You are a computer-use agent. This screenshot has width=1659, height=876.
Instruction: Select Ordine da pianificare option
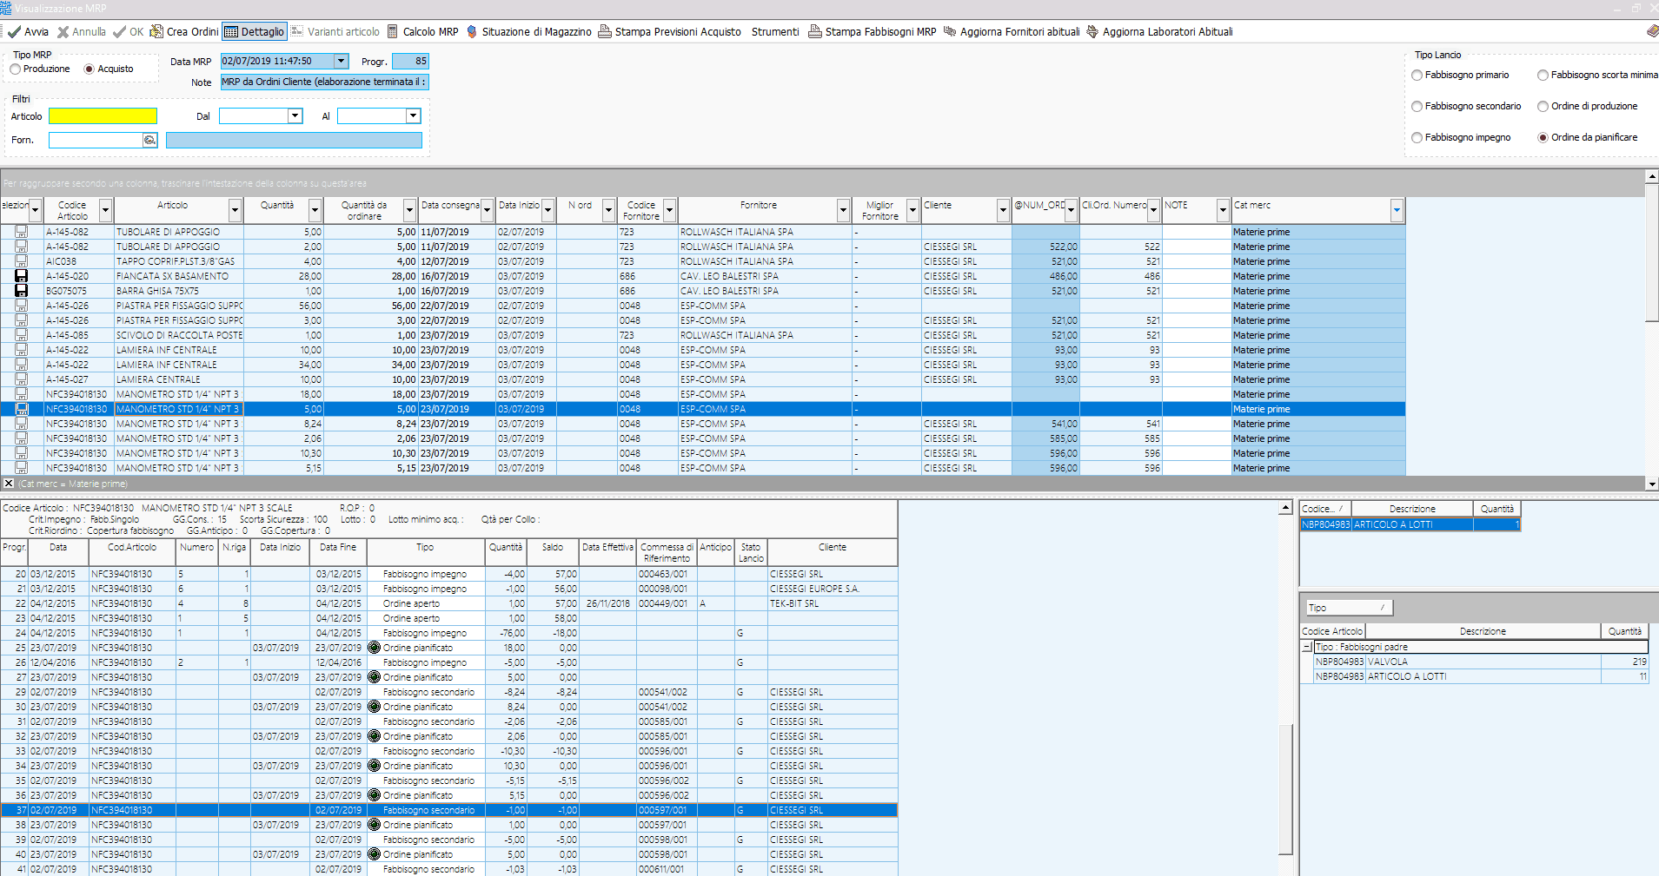pos(1543,138)
